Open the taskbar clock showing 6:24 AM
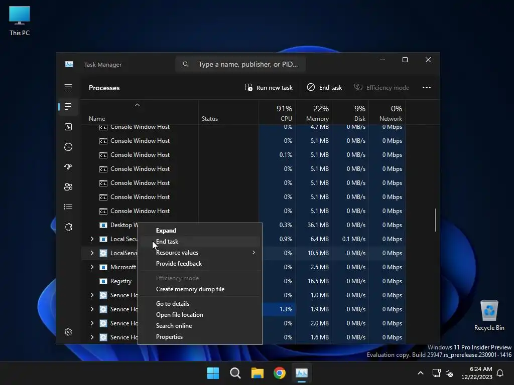The width and height of the screenshot is (514, 385). click(x=477, y=373)
